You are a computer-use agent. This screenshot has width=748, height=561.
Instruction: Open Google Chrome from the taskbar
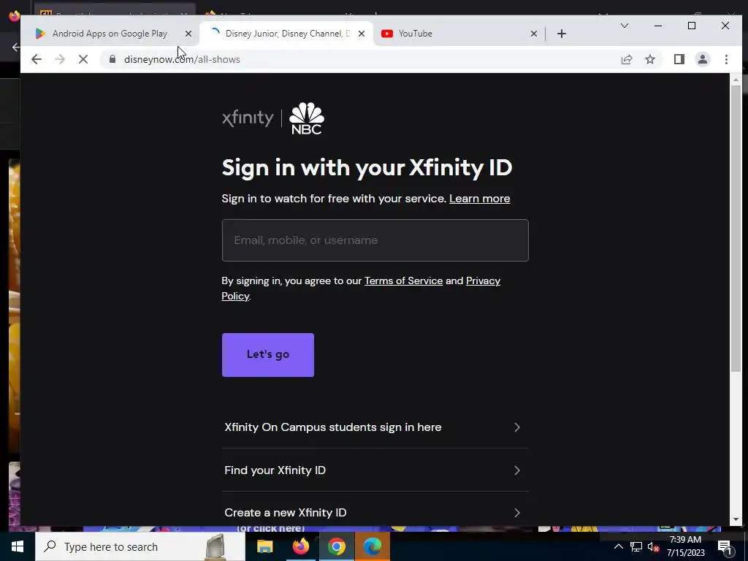(x=336, y=546)
